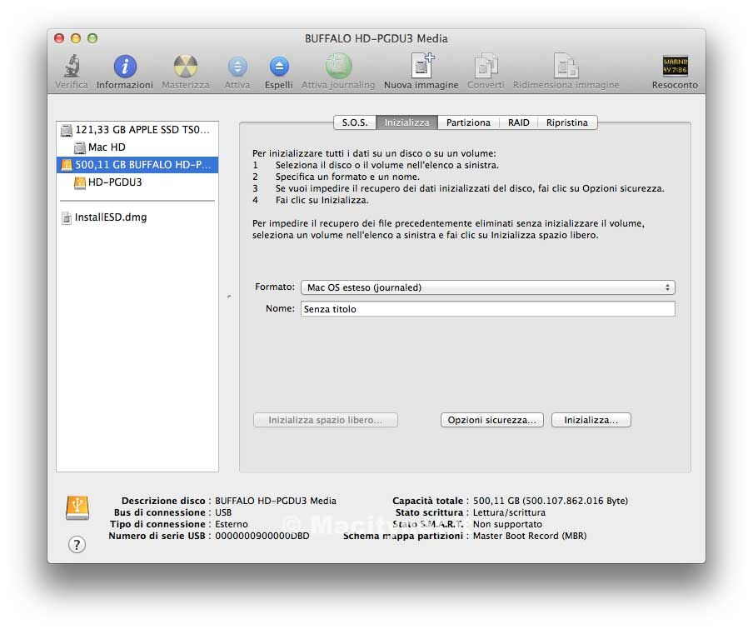
Task: Eject the disk with Espelli icon
Action: tap(279, 67)
